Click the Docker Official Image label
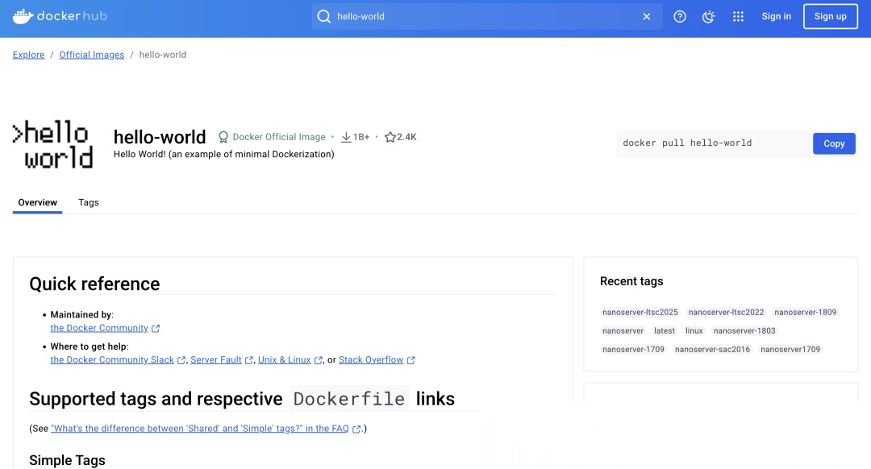 [x=279, y=137]
